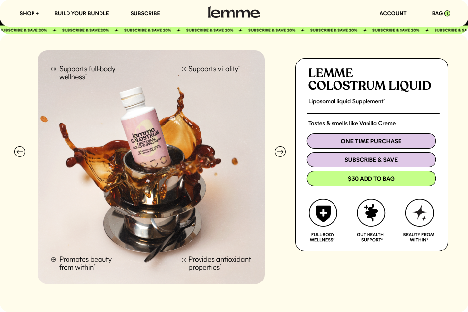The image size is (468, 312).
Task: Click the Full-Body Wellness shield icon
Action: 323,213
